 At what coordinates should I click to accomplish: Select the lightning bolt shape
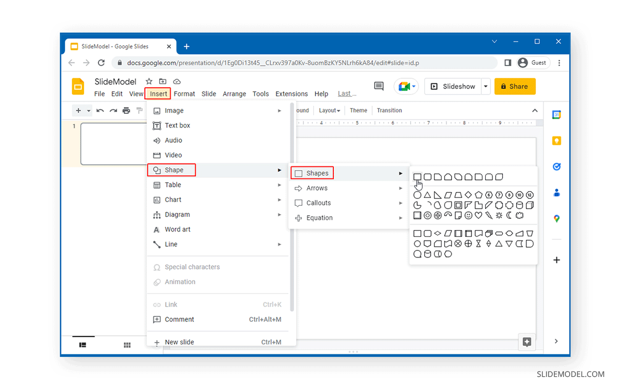pyautogui.click(x=489, y=215)
